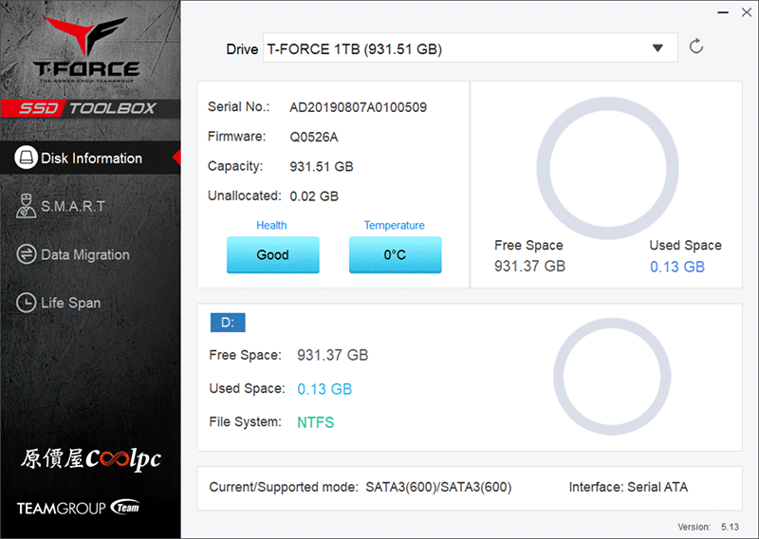Click the TEAMGROUP logo

[79, 508]
